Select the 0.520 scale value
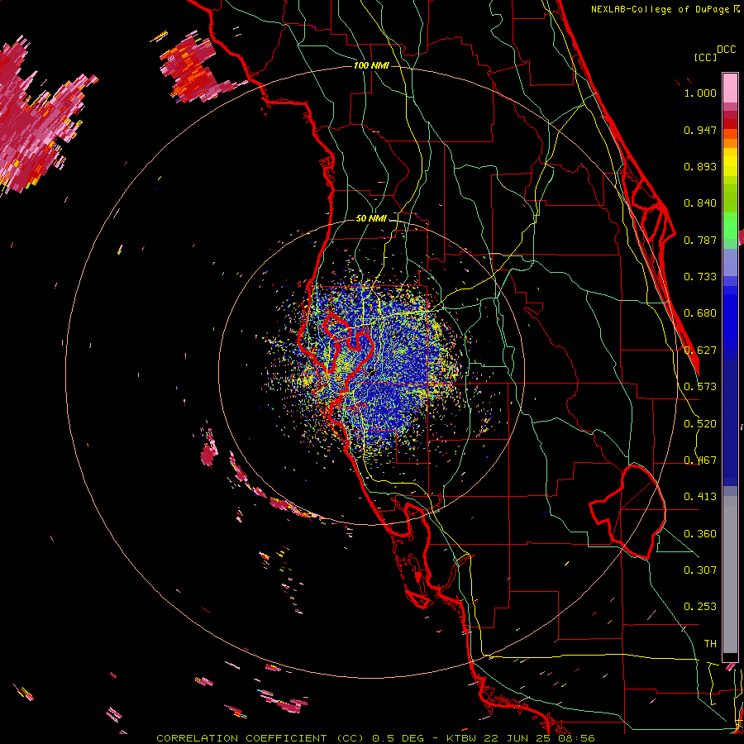Image resolution: width=744 pixels, height=744 pixels. tap(700, 424)
